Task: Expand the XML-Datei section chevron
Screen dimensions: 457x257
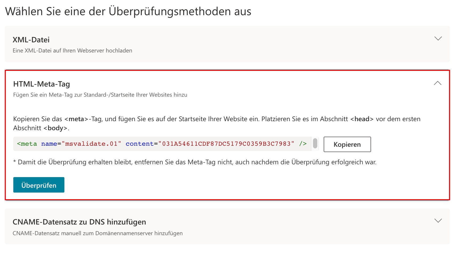Action: click(438, 39)
